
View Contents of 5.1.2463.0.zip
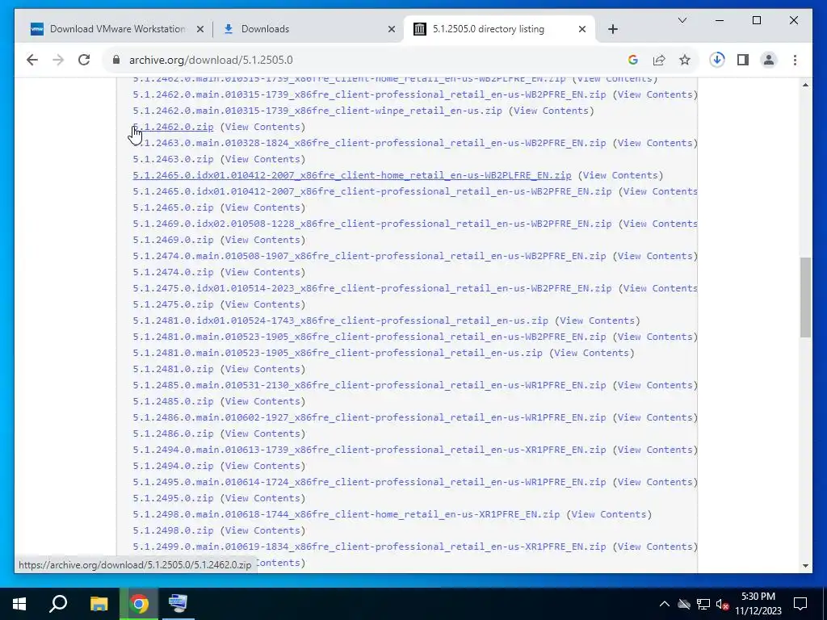click(262, 159)
